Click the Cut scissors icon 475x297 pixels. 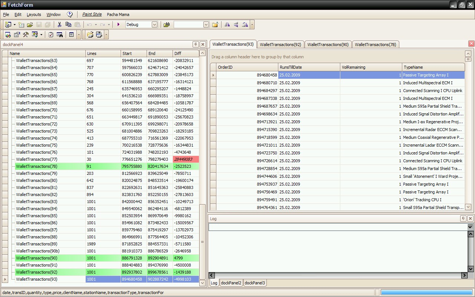click(x=59, y=25)
